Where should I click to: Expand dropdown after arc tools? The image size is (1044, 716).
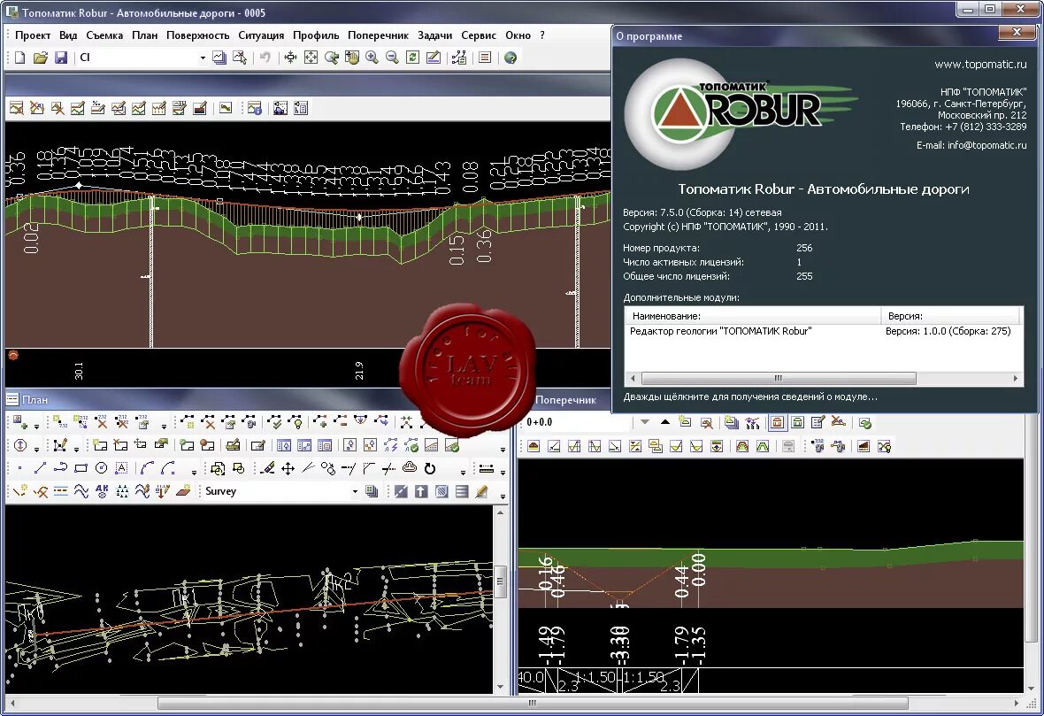[x=194, y=473]
